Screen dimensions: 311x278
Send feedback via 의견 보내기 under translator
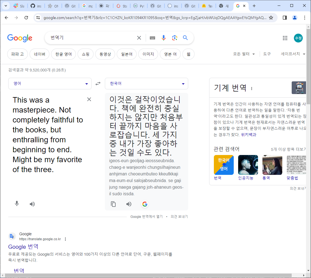(x=179, y=216)
